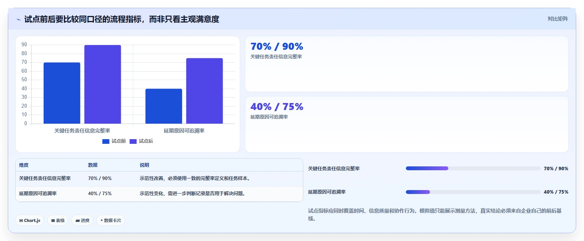
Task: Click the 延期原因可追溯率 progress bar
Action: point(473,192)
